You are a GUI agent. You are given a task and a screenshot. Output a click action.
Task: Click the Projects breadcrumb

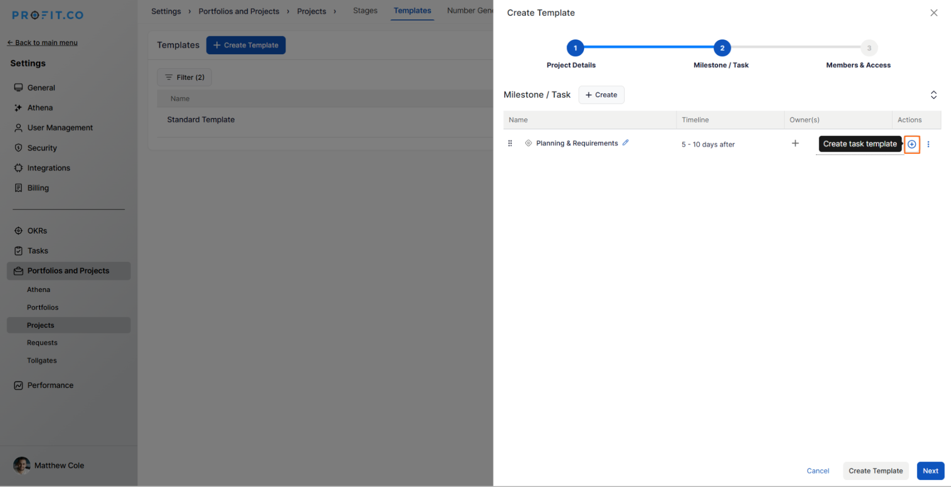click(312, 11)
